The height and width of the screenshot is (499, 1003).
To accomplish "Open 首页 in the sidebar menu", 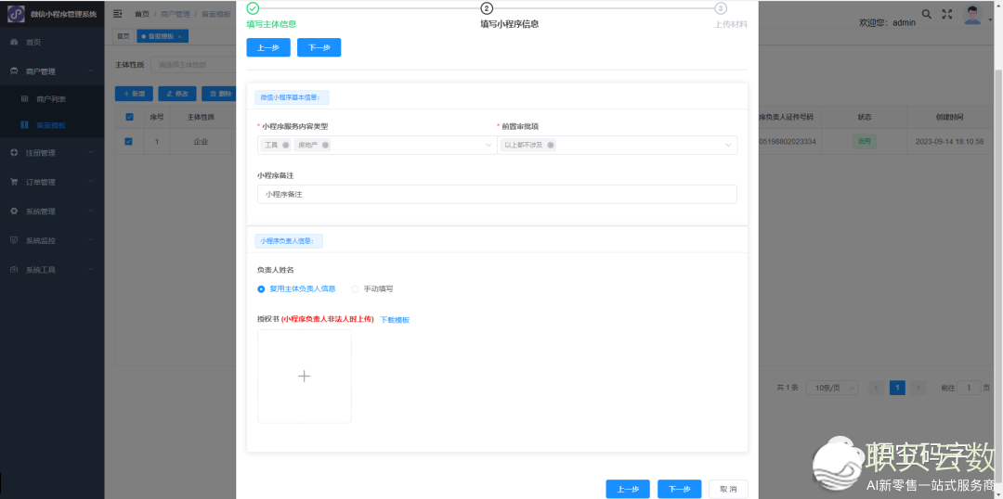I will 33,43.
